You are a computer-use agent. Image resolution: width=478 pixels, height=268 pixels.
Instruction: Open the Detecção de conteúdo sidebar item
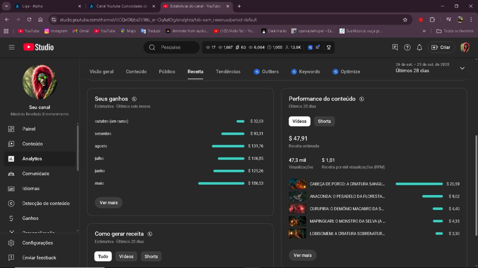46,203
